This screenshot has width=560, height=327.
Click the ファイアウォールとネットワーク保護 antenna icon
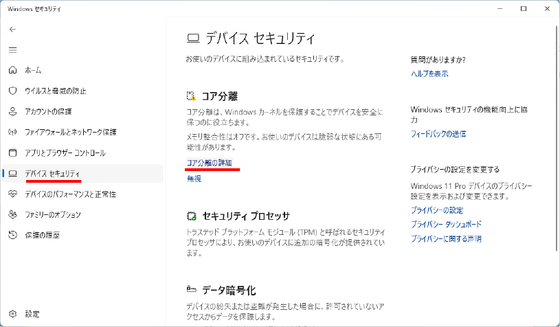pos(13,132)
